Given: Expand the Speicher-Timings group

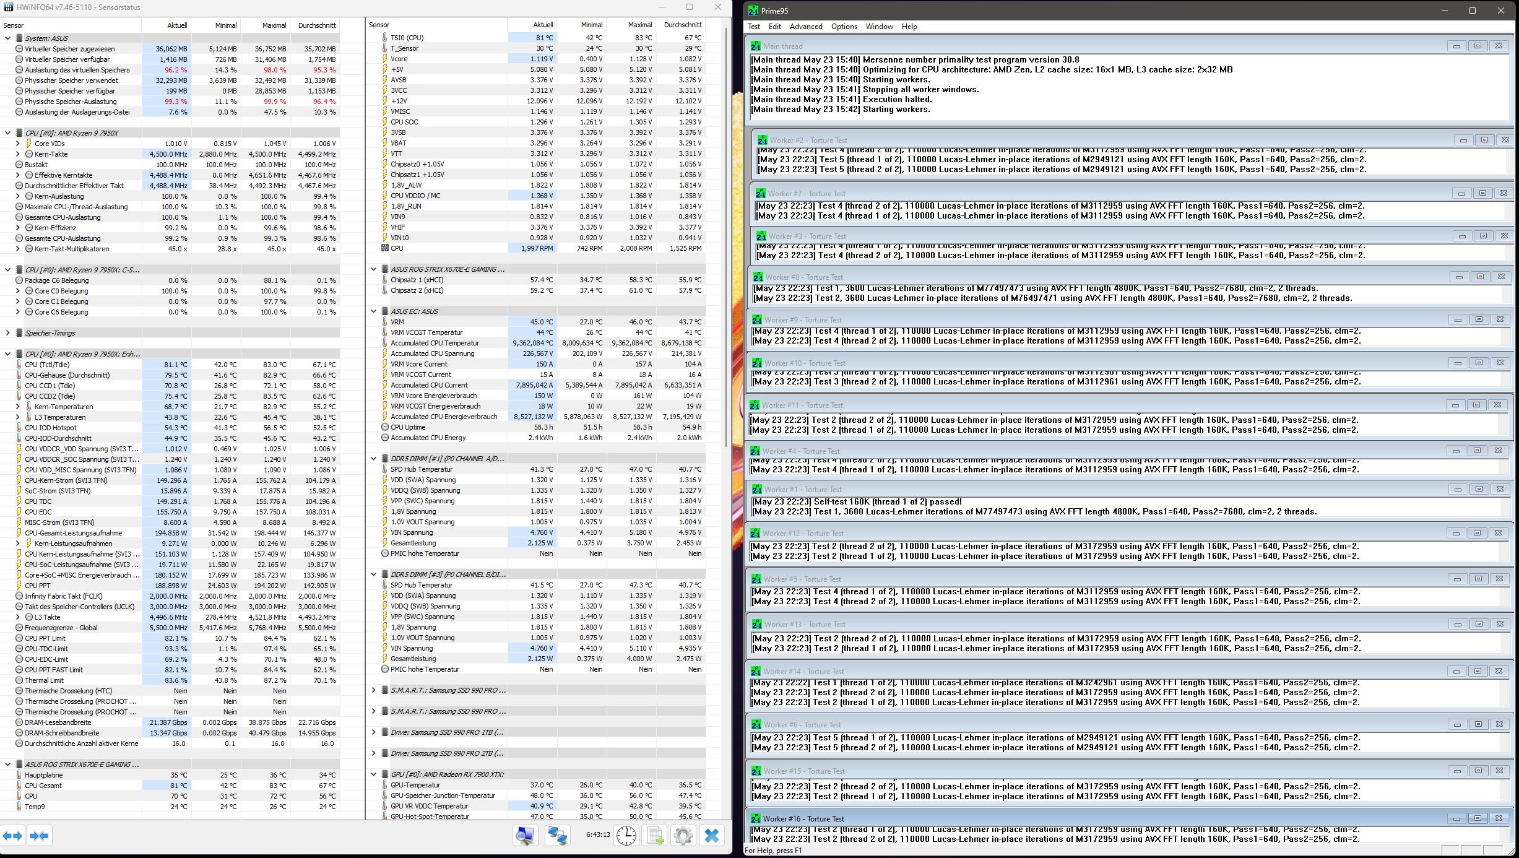Looking at the screenshot, I should pyautogui.click(x=8, y=333).
